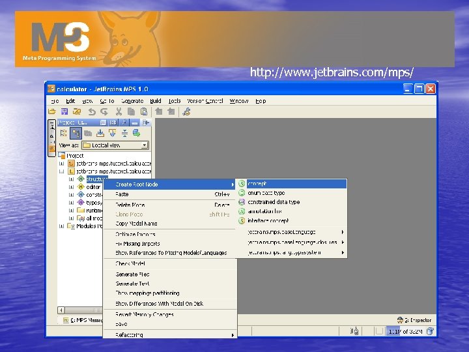Click the Cut scissors toolbar icon

pos(119,112)
